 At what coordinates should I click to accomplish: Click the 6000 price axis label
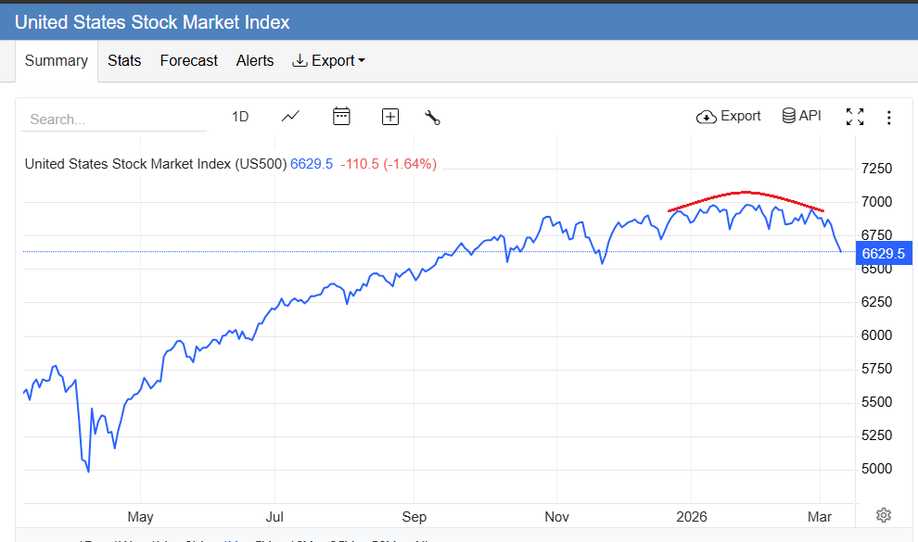[876, 335]
